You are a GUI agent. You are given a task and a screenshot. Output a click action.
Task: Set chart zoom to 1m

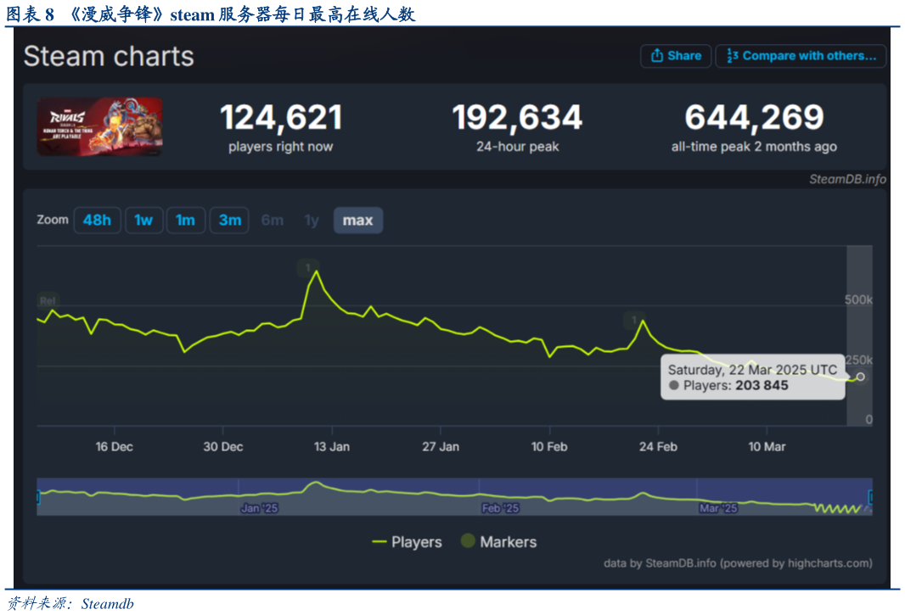(x=186, y=221)
